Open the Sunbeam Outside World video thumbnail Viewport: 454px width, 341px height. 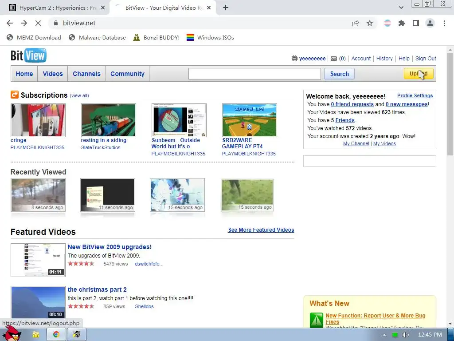tap(179, 120)
